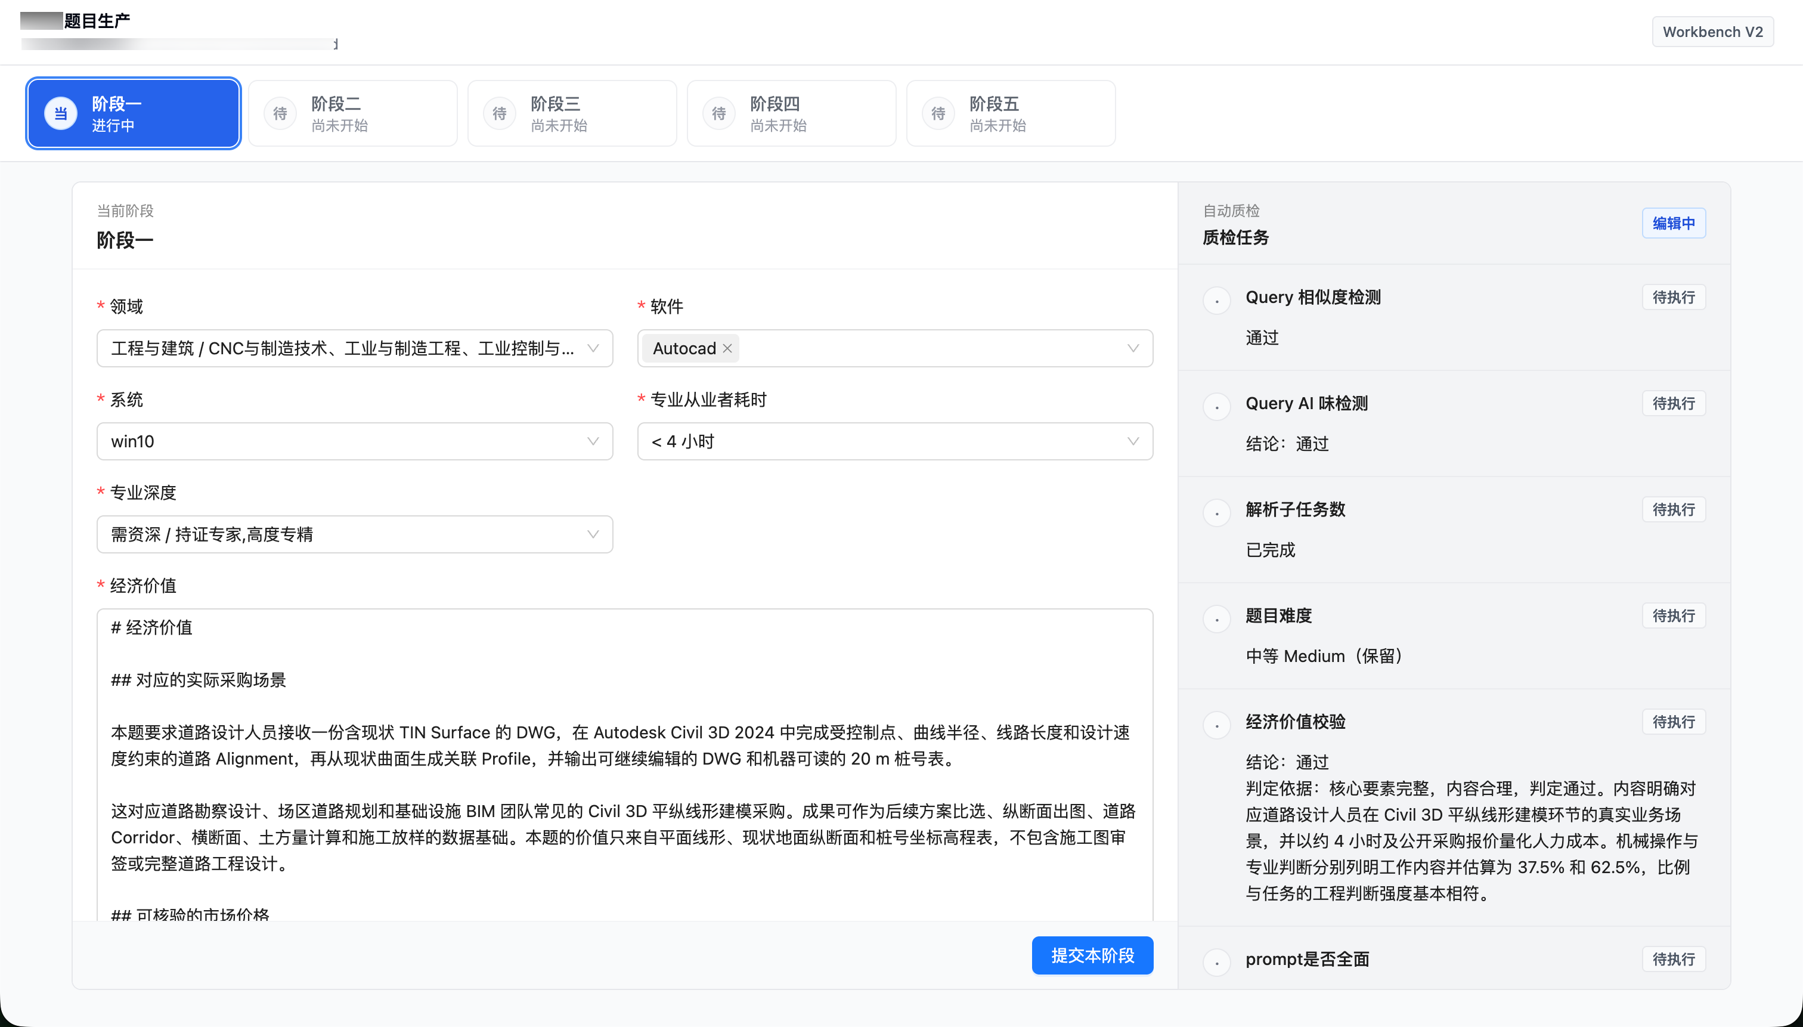1803x1027 pixels.
Task: Click the 待执行 badge for prompt是否全面
Action: coord(1673,959)
